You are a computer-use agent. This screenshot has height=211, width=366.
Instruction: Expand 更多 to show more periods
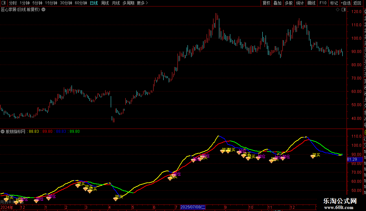point(142,3)
